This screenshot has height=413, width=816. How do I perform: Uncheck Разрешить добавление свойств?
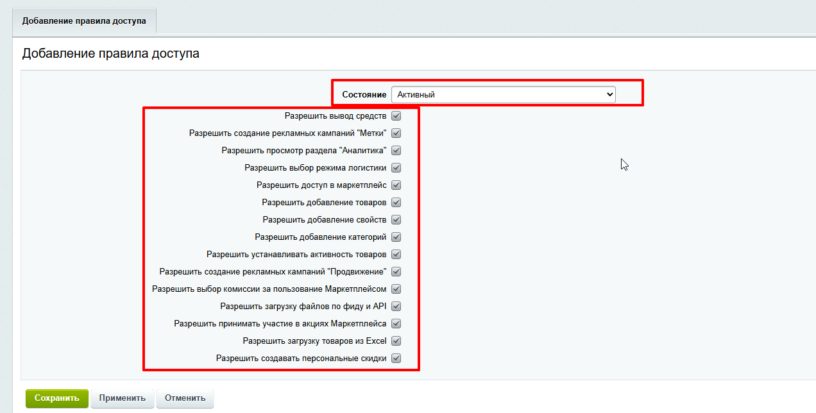point(396,220)
